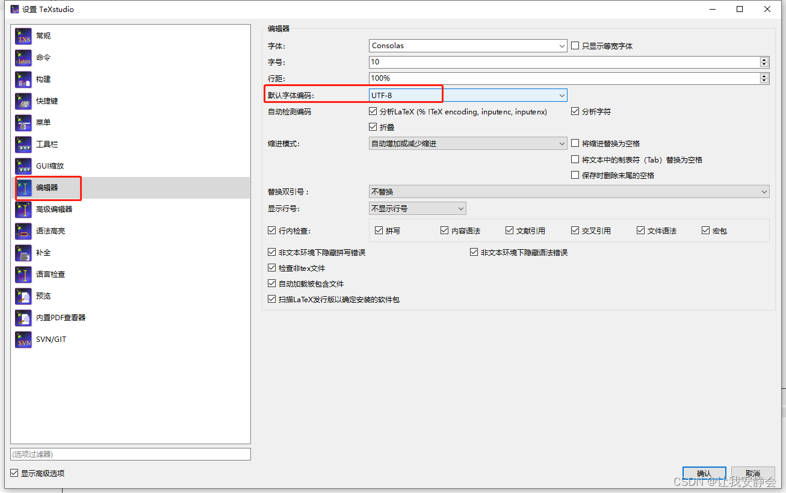The height and width of the screenshot is (493, 786).
Task: Open the 字体 Consolas font dropdown
Action: click(x=468, y=46)
